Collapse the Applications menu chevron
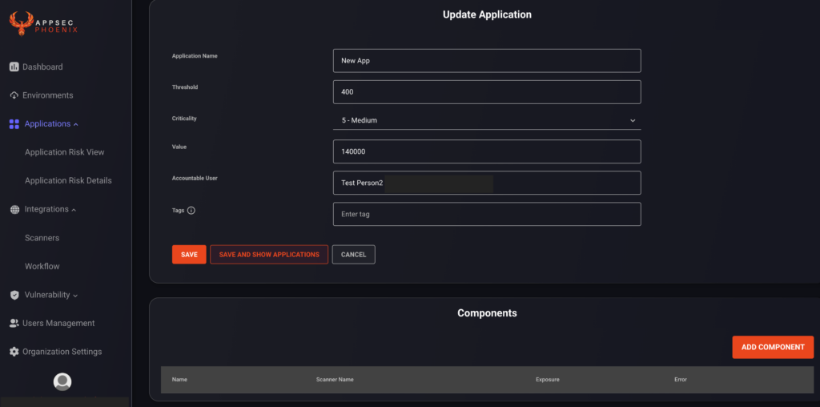The width and height of the screenshot is (820, 407). point(76,124)
